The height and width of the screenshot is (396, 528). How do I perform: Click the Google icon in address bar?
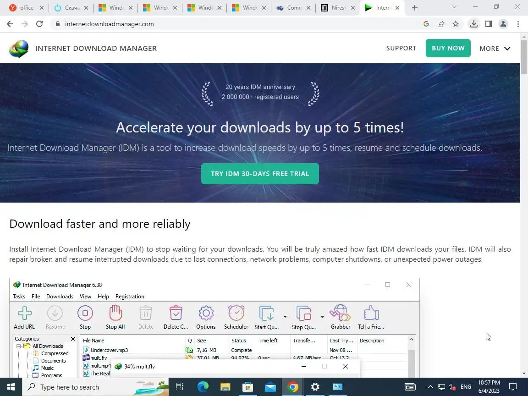pos(426,24)
